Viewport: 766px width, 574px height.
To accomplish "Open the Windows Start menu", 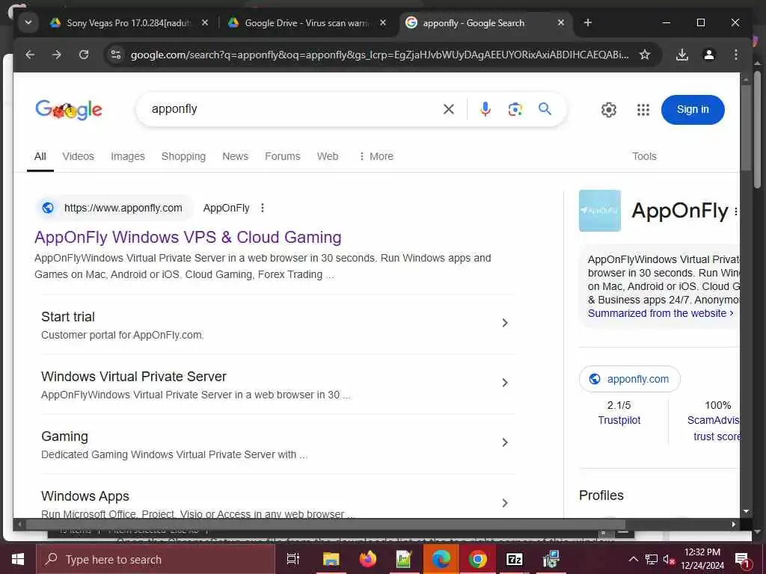I will pos(18,559).
